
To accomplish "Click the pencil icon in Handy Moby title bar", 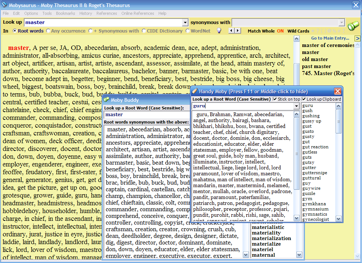I will coord(195,91).
